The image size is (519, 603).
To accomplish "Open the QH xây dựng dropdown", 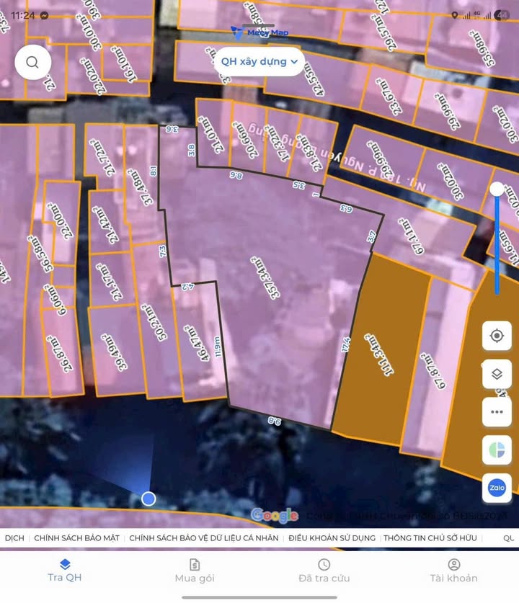I will [259, 62].
